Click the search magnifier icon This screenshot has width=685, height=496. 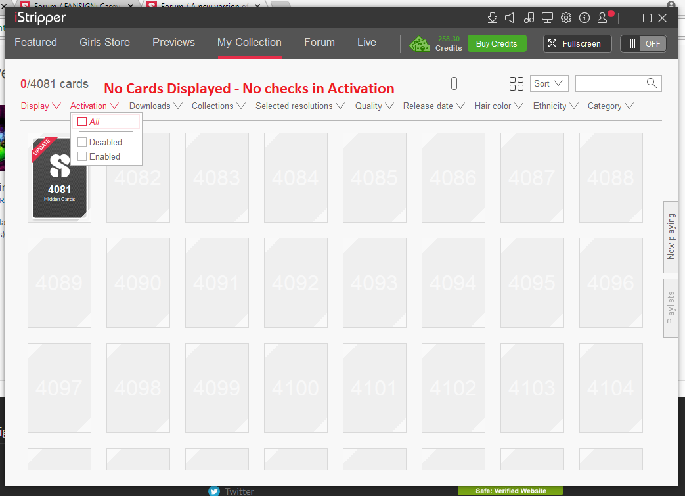(652, 83)
